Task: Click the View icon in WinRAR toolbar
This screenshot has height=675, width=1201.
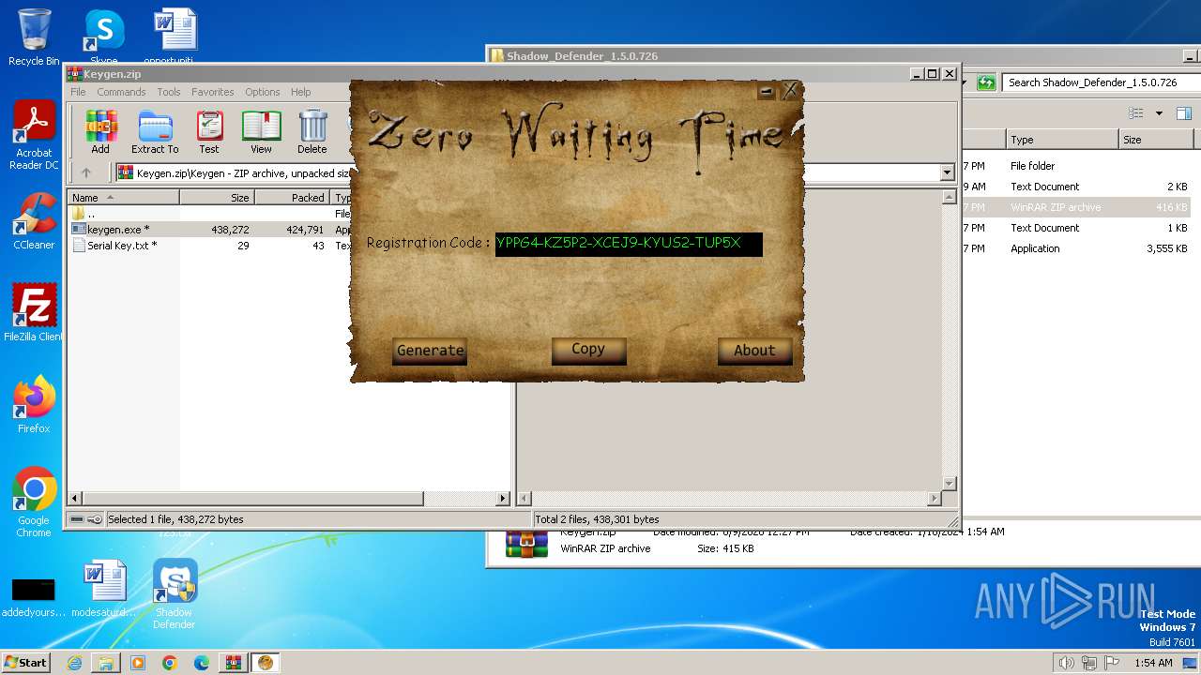Action: pos(261,131)
